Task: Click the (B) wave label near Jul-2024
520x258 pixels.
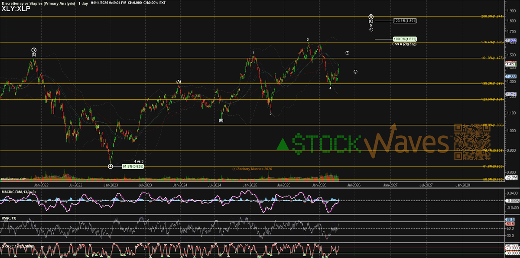Action: pos(221,120)
